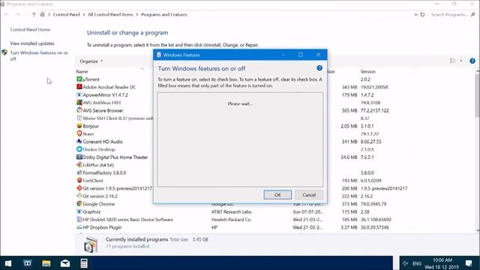
Task: Click the Name column header
Action: pyautogui.click(x=82, y=71)
